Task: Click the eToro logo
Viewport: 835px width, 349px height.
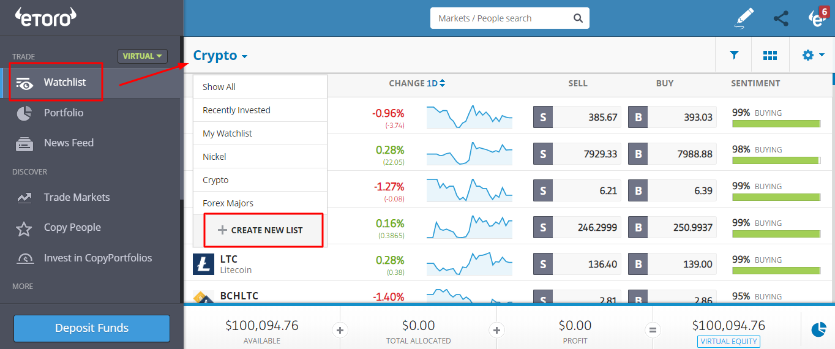Action: pos(46,17)
